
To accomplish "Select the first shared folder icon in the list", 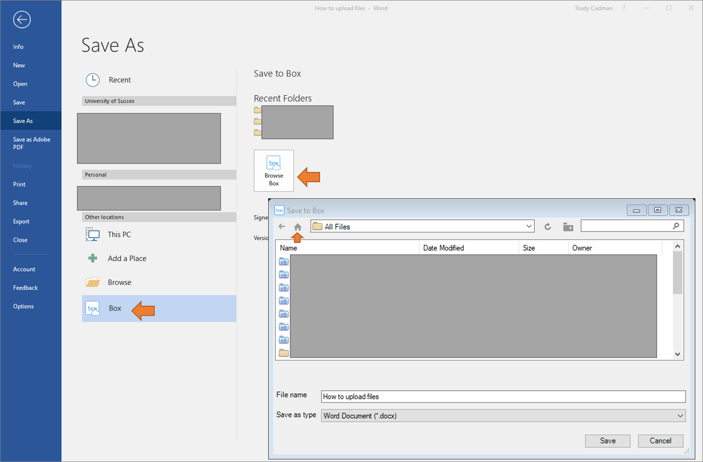I will 283,262.
